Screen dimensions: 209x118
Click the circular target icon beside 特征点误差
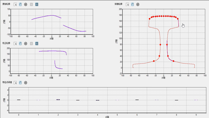(x=26, y=83)
